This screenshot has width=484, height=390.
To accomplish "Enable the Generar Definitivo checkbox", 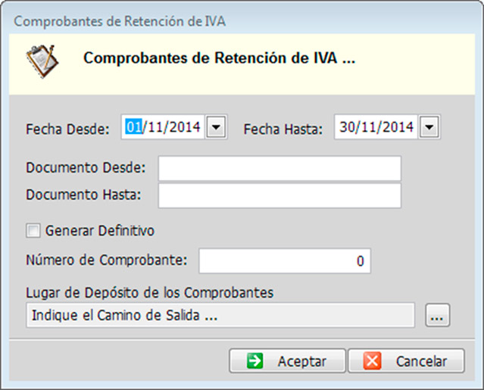I will 33,230.
